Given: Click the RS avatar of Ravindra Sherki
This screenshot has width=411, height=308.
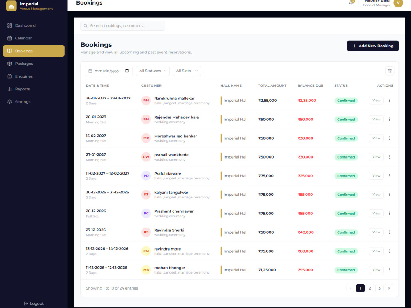Looking at the screenshot, I should click(146, 232).
